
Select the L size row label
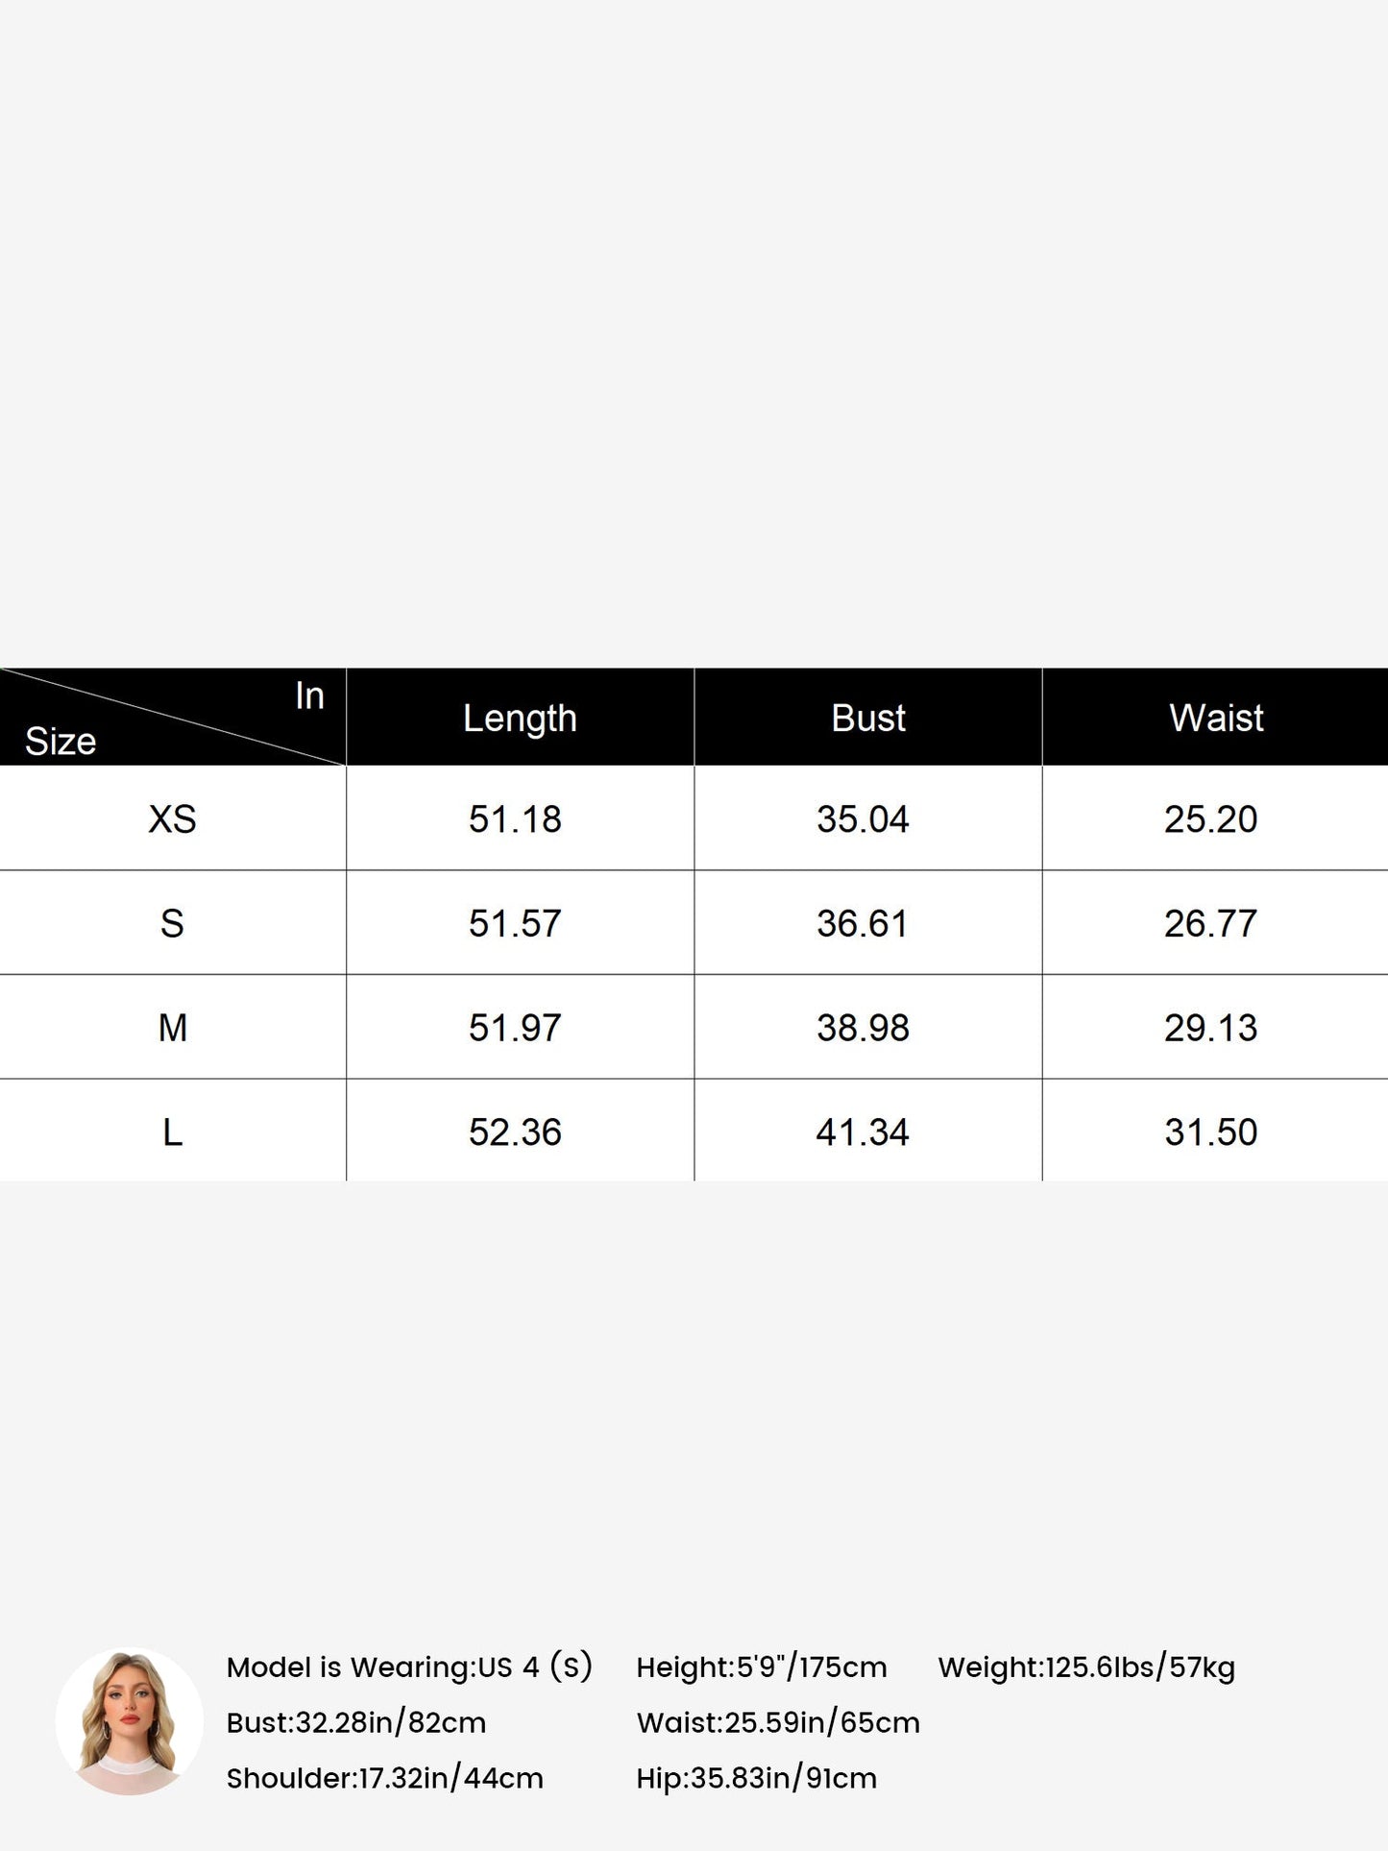173,1133
